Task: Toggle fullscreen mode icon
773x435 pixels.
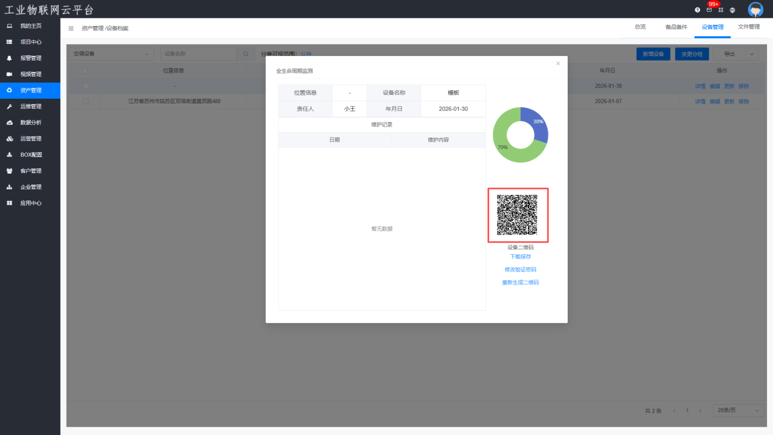Action: click(721, 10)
